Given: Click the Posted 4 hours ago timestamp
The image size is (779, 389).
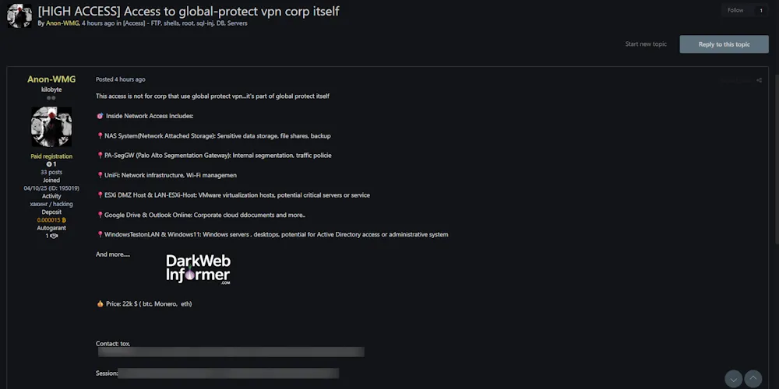Looking at the screenshot, I should [120, 79].
